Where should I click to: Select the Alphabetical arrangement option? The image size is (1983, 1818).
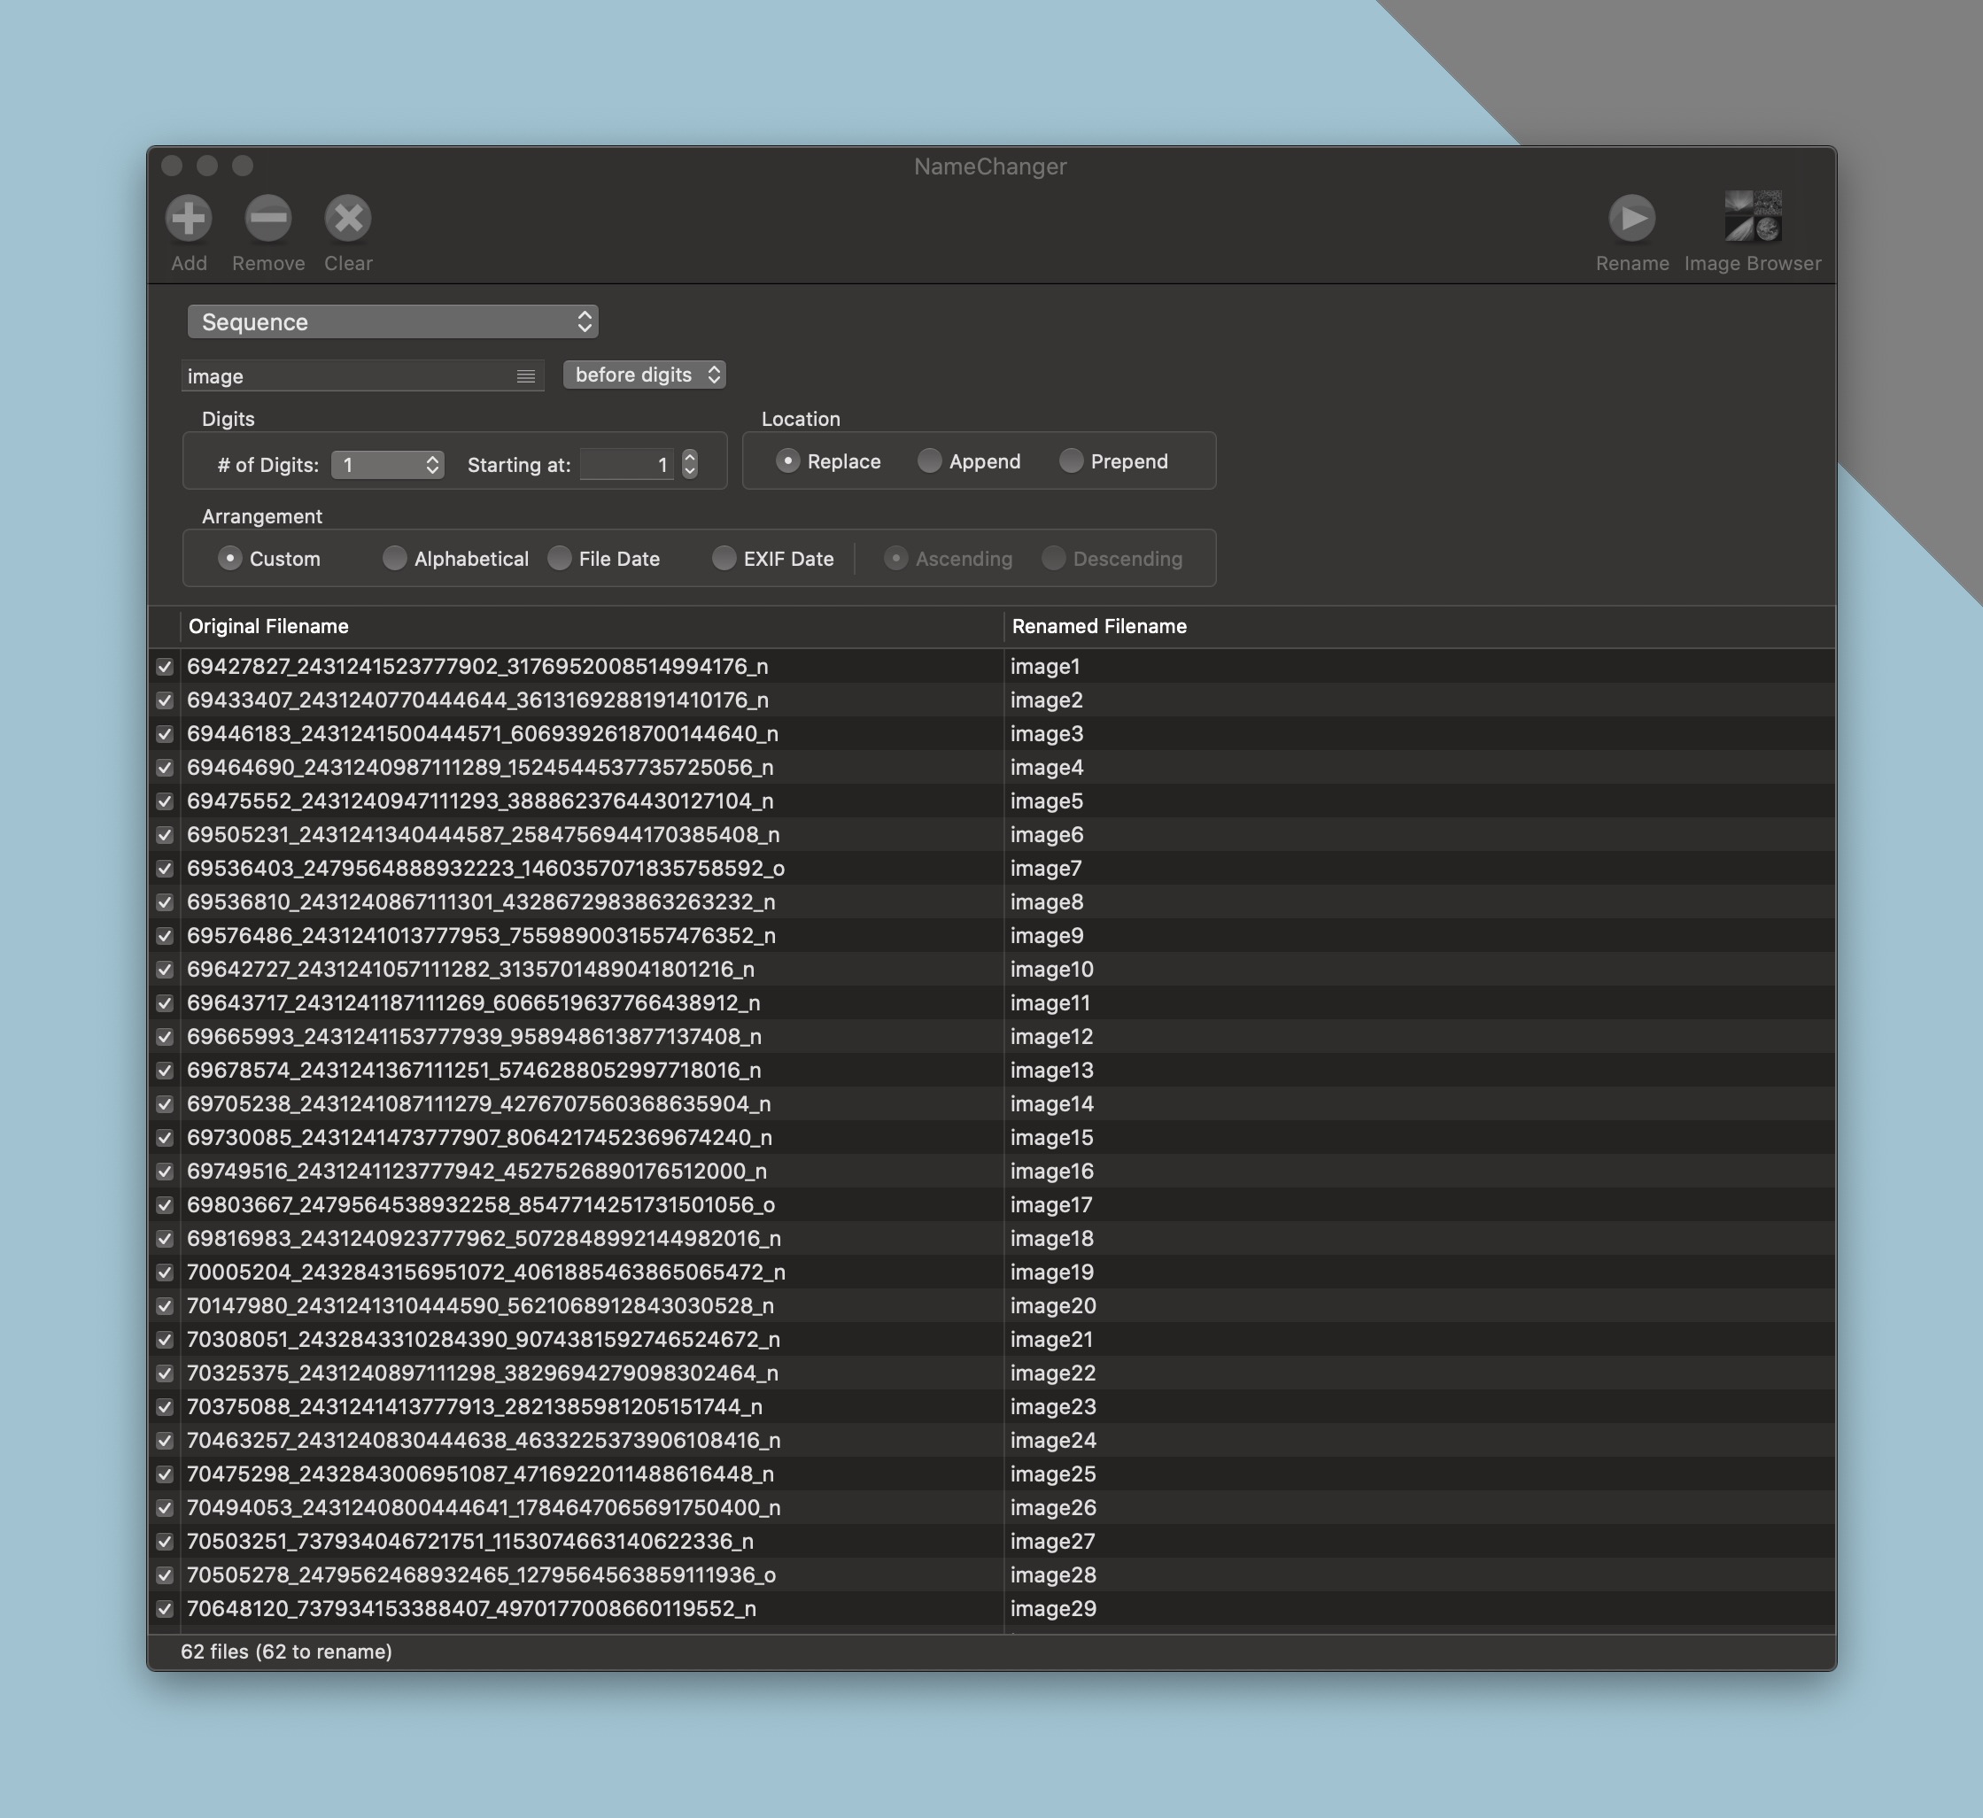pos(393,558)
